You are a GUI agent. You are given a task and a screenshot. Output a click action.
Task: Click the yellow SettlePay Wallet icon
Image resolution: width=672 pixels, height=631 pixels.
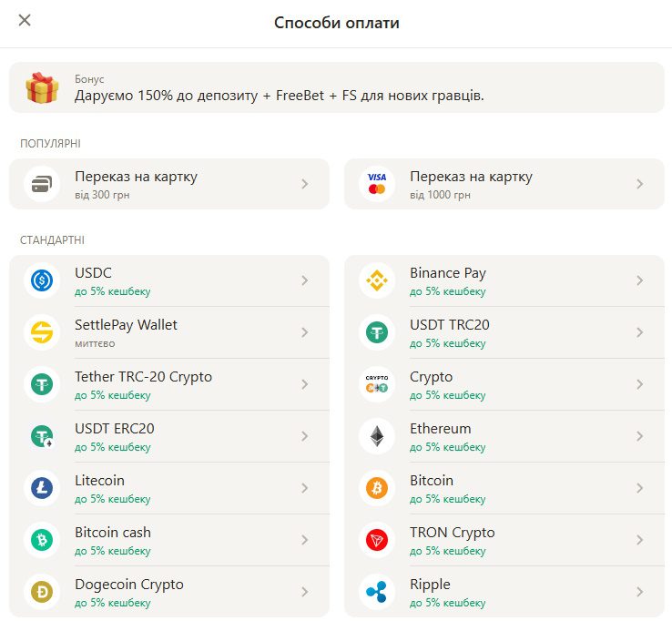pos(41,332)
